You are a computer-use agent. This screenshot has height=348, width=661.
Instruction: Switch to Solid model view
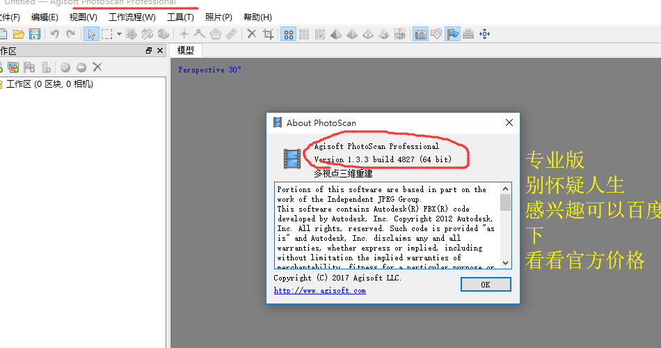[x=352, y=34]
